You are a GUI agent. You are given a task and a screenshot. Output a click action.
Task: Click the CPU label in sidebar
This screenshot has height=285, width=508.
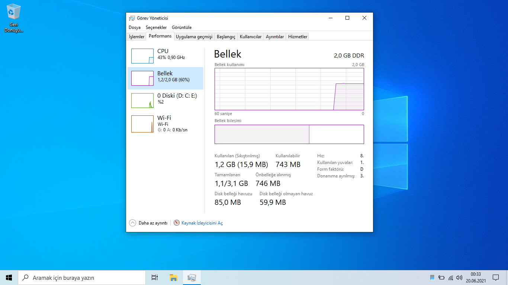pyautogui.click(x=163, y=51)
